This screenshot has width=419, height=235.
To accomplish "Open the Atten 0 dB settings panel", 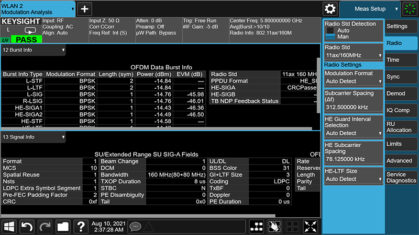I will click(159, 30).
